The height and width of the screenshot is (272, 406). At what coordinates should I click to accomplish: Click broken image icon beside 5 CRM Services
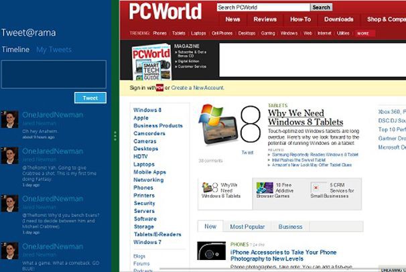pos(316,188)
